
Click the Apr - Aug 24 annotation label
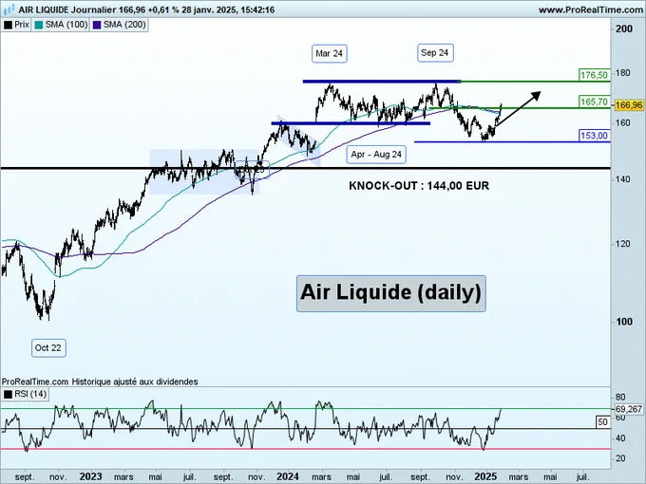pyautogui.click(x=376, y=155)
